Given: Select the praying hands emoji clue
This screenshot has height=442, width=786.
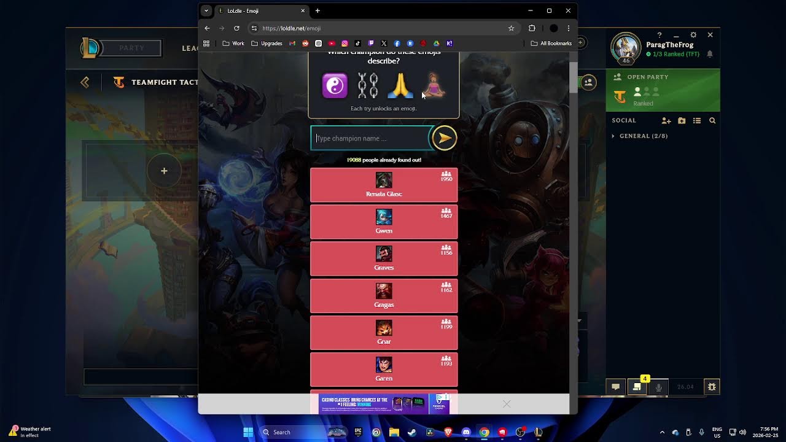Looking at the screenshot, I should pyautogui.click(x=400, y=86).
